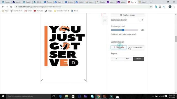Center the design Horizontally
177x99 pixels.
click(136, 47)
